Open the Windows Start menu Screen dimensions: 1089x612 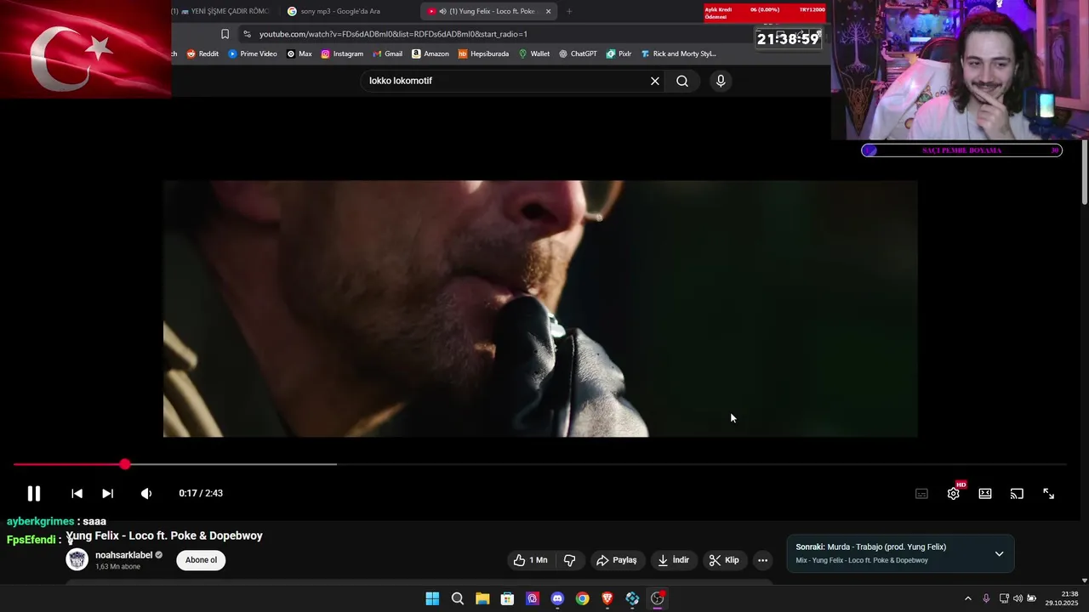[x=432, y=598]
